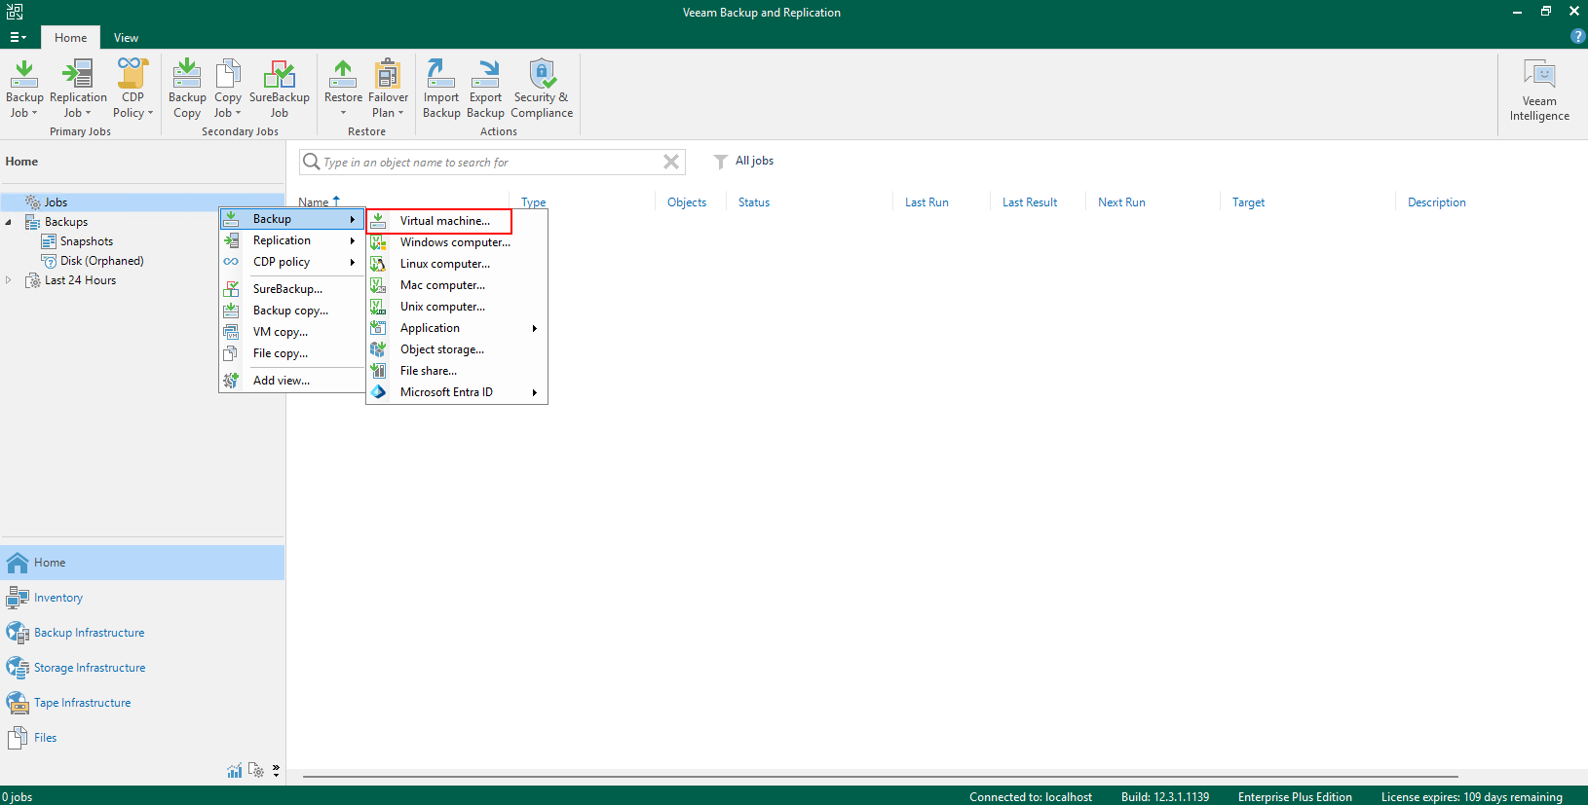Open the Replication submenu
The height and width of the screenshot is (805, 1588).
pos(292,240)
